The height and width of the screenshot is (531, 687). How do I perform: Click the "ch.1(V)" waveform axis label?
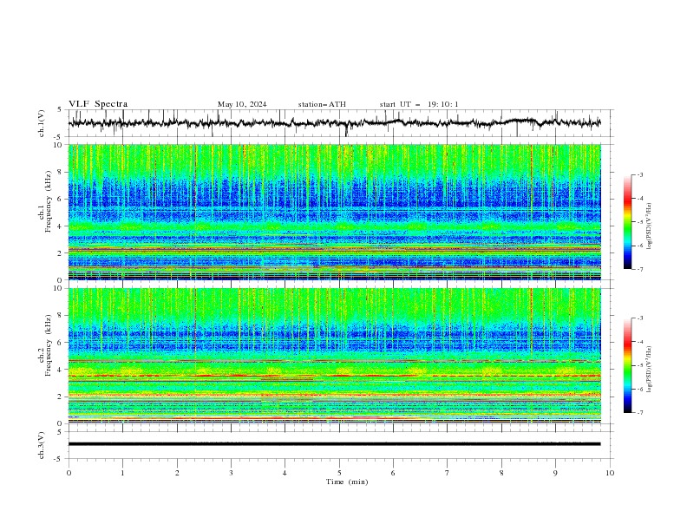click(42, 123)
